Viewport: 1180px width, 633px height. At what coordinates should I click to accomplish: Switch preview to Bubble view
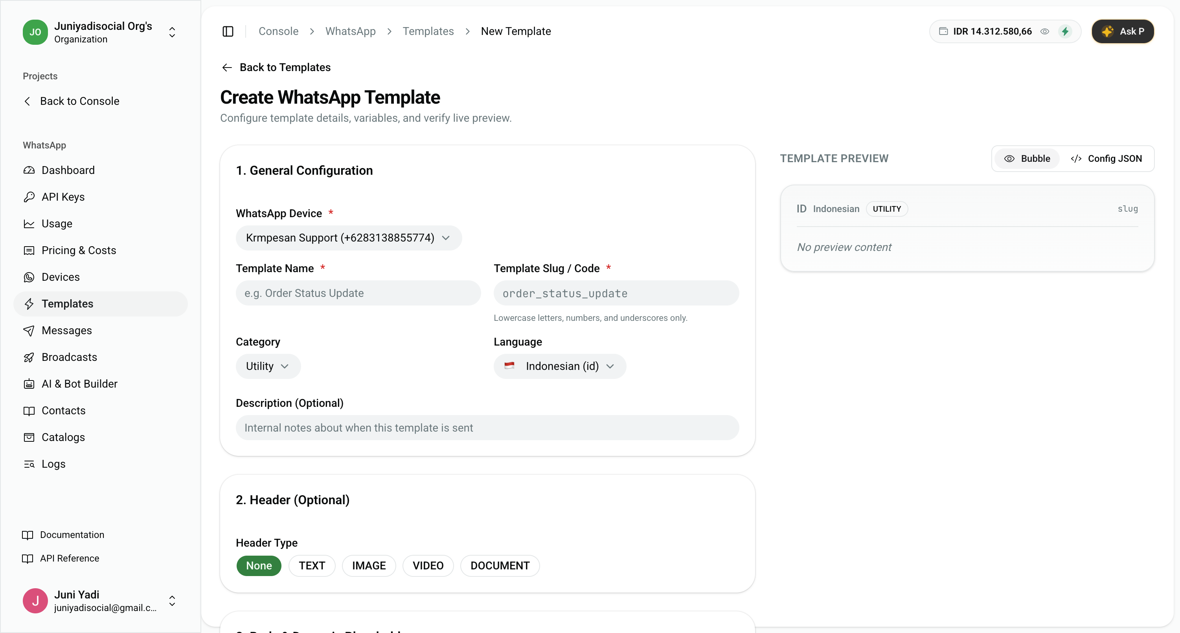point(1027,158)
